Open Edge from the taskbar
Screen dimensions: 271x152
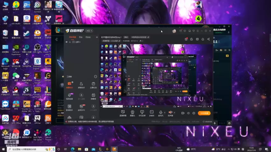click(x=72, y=149)
